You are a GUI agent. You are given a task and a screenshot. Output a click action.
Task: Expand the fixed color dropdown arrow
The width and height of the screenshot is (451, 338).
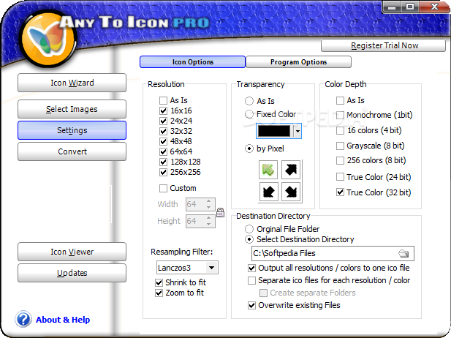tap(297, 131)
